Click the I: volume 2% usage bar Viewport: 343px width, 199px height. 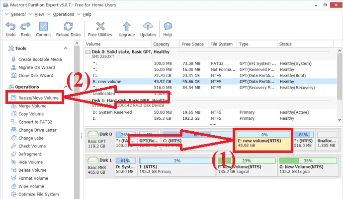(x=177, y=161)
